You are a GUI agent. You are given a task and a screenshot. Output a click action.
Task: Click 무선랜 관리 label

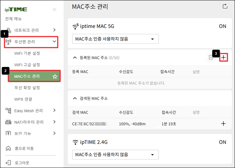coord(25,42)
